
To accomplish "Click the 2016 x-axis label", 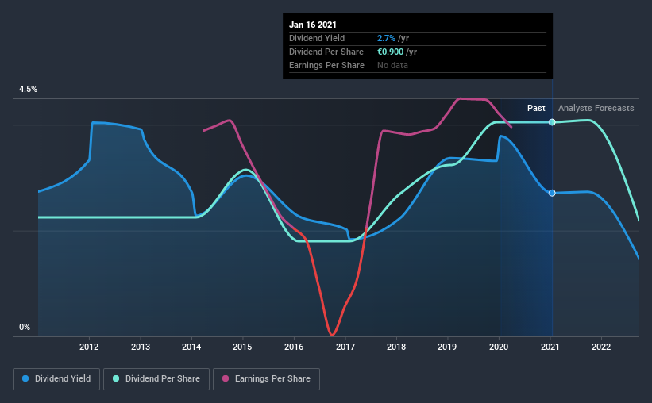I will click(294, 347).
